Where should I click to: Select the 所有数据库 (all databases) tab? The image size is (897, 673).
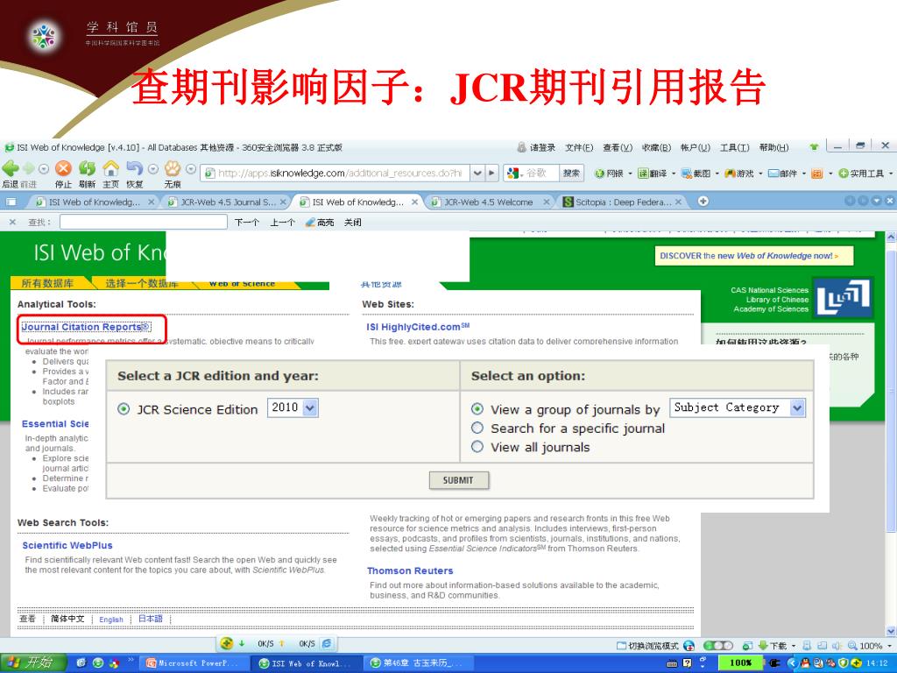(x=47, y=283)
